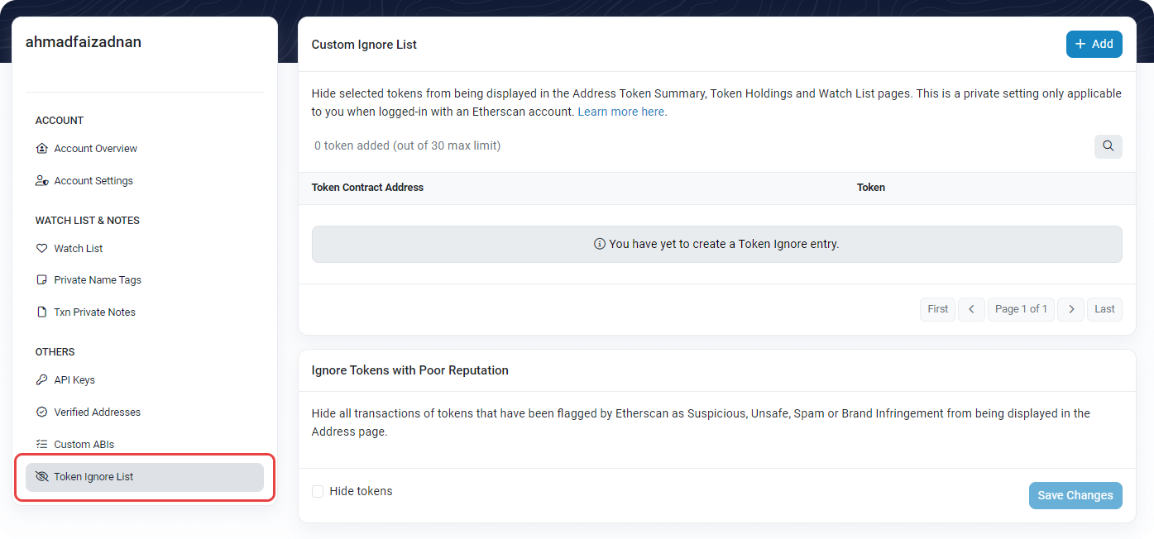Viewport: 1154px width, 539px height.
Task: Jump to the Last page
Action: 1104,309
